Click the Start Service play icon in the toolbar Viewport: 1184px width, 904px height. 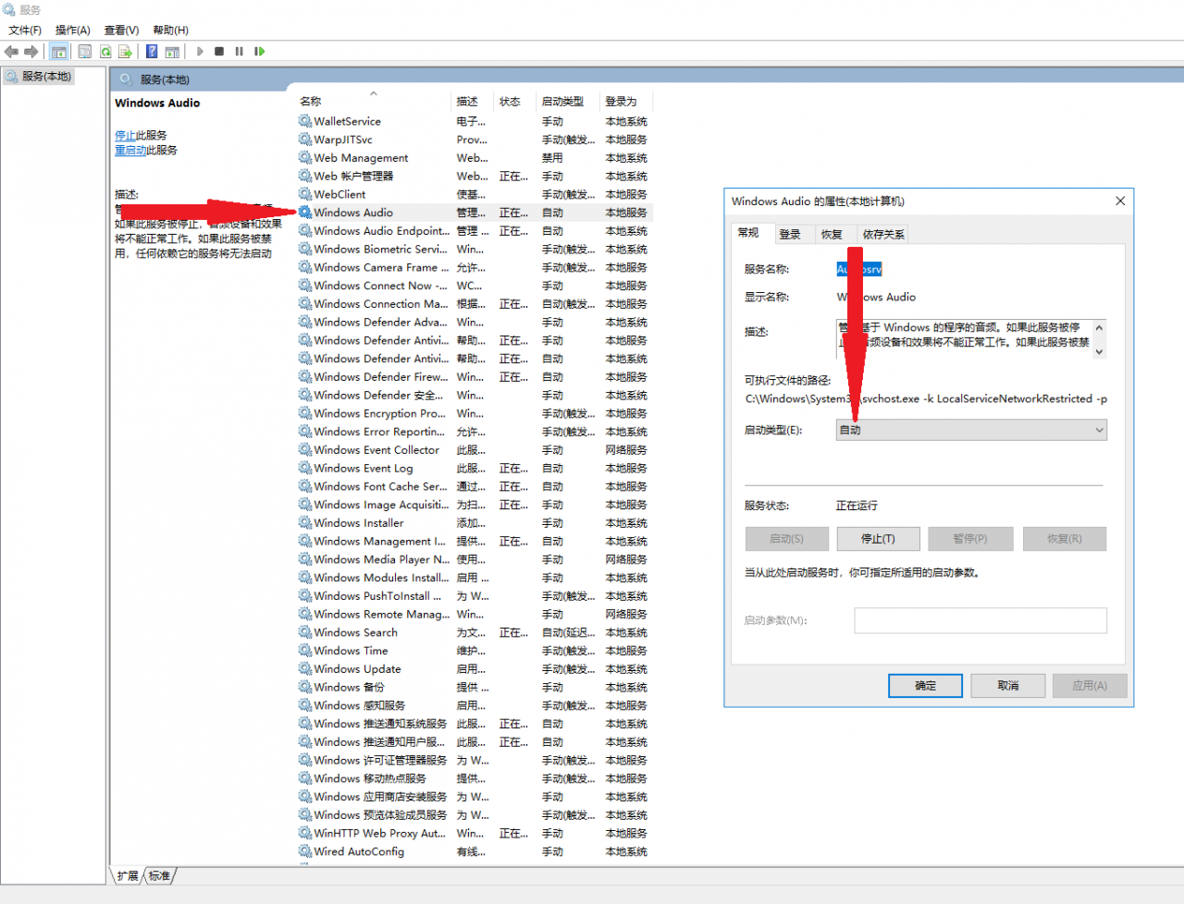click(200, 52)
